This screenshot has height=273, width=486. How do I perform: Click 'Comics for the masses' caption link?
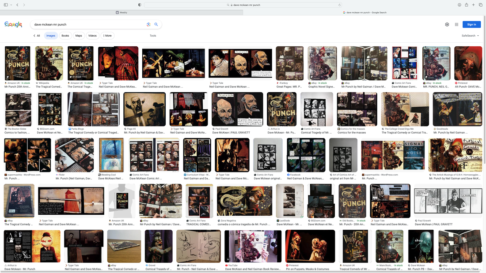coord(352,132)
